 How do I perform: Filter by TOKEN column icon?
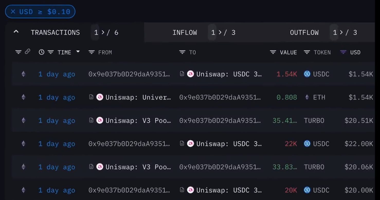point(307,52)
